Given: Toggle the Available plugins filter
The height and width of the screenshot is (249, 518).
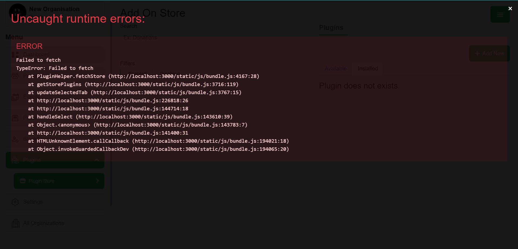Looking at the screenshot, I should (x=335, y=69).
